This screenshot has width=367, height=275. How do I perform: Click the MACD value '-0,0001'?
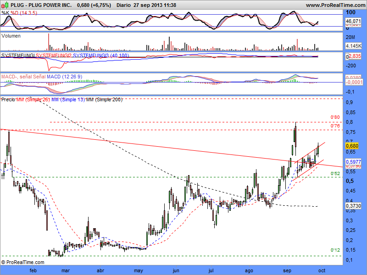click(x=354, y=82)
